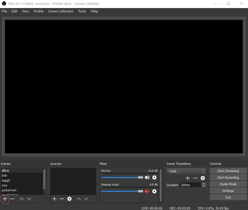This screenshot has height=210, width=248.
Task: Open the Fade transition dropdown
Action: click(186, 171)
